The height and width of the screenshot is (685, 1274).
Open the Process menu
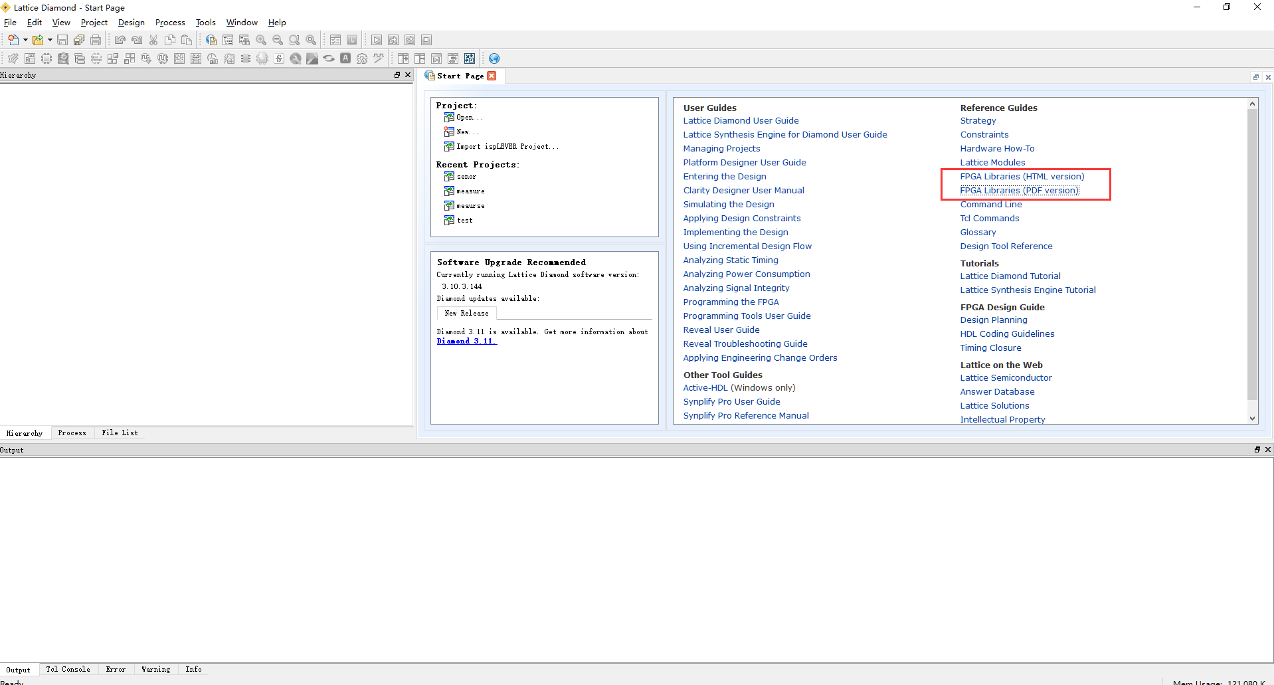pyautogui.click(x=170, y=23)
